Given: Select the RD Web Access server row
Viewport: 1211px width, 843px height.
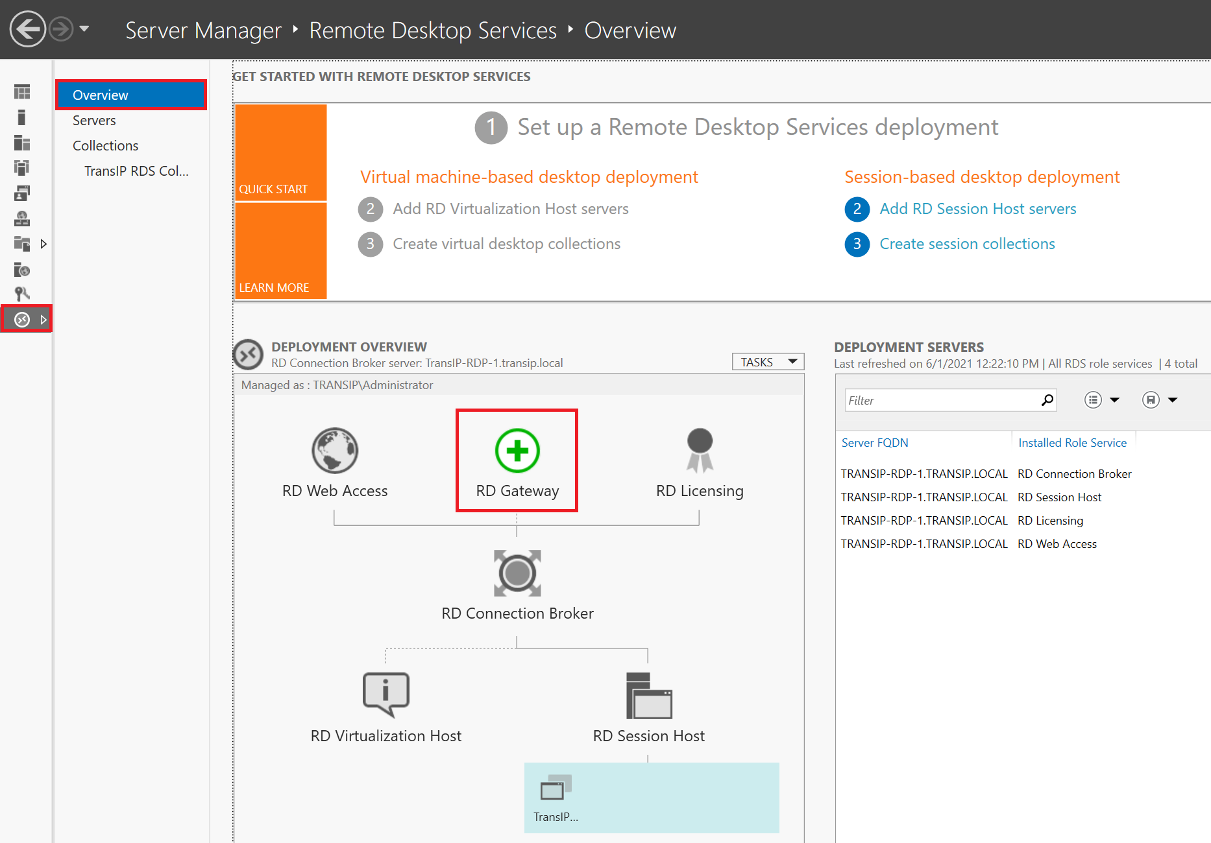Looking at the screenshot, I should pos(1022,544).
